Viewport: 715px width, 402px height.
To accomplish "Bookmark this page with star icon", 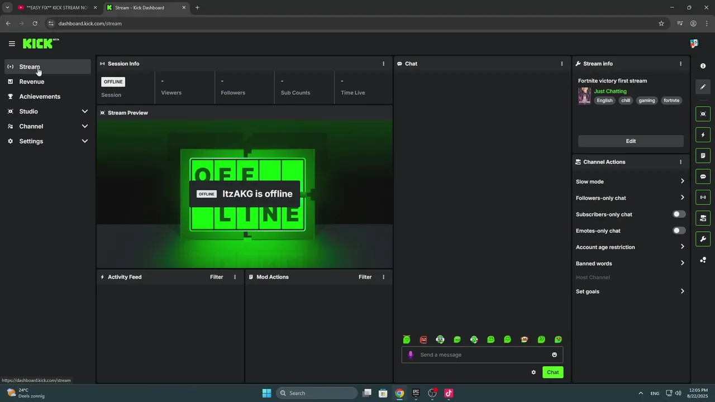I will (661, 23).
